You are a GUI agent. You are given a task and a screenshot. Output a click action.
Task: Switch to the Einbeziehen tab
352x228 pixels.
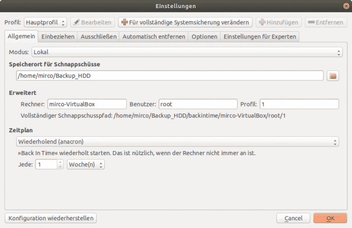(x=58, y=37)
